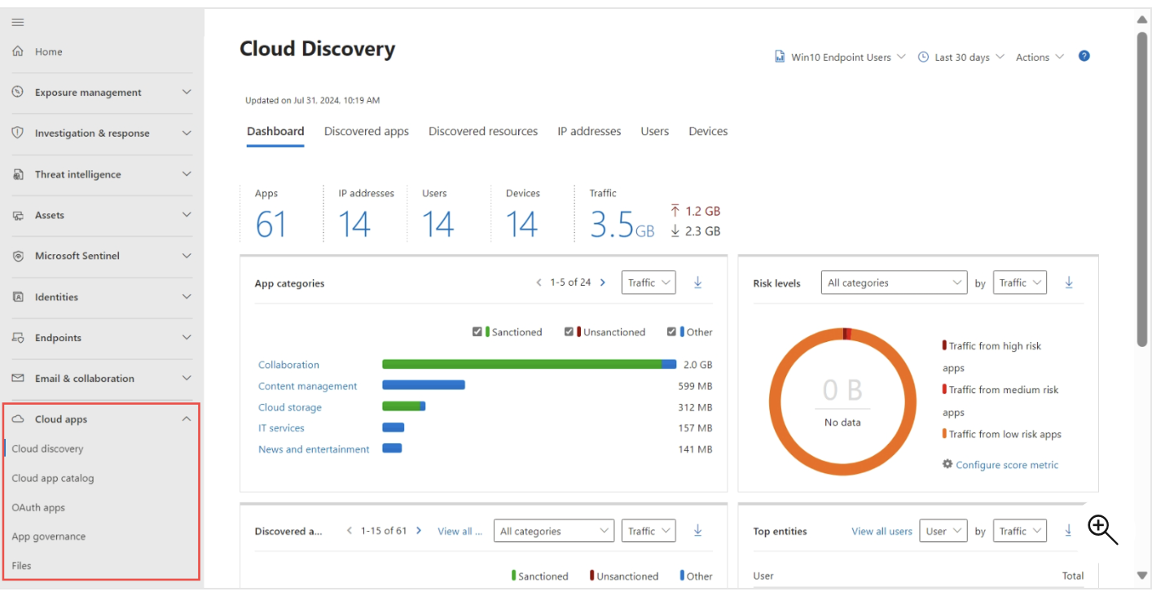Click the orange risk levels donut chart
Screen dimensions: 1152x596
click(x=843, y=401)
